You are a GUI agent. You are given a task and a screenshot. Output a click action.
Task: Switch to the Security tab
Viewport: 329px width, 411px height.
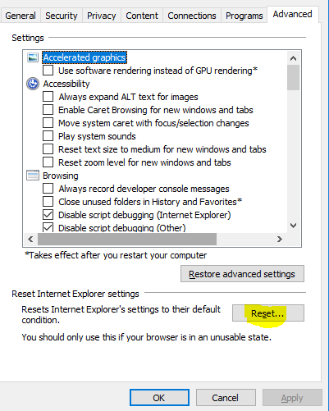click(x=62, y=16)
